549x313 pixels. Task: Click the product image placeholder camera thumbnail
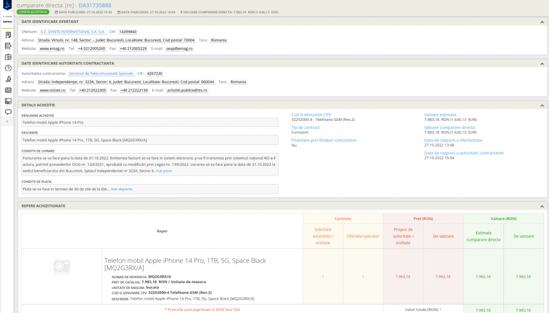pos(62,266)
